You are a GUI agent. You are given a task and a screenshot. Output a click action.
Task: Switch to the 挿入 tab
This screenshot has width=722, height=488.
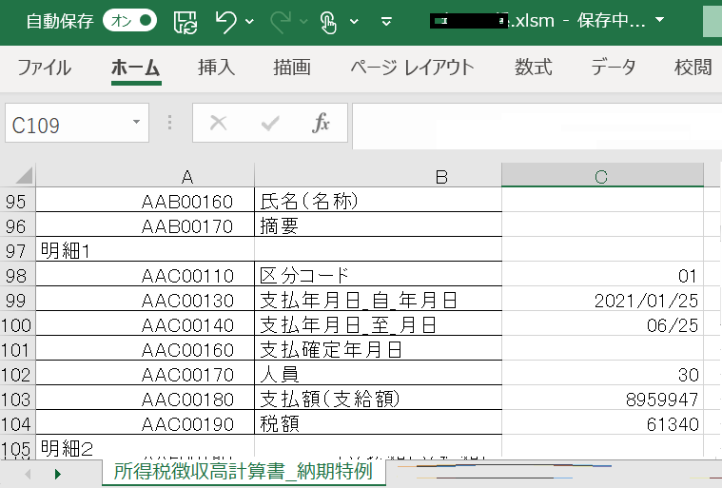point(217,68)
